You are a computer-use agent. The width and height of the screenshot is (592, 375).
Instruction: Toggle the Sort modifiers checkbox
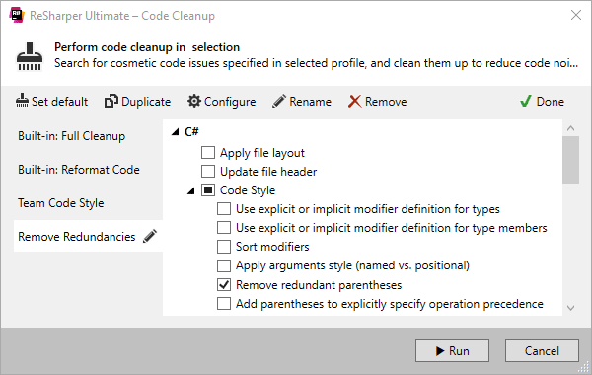coord(224,247)
